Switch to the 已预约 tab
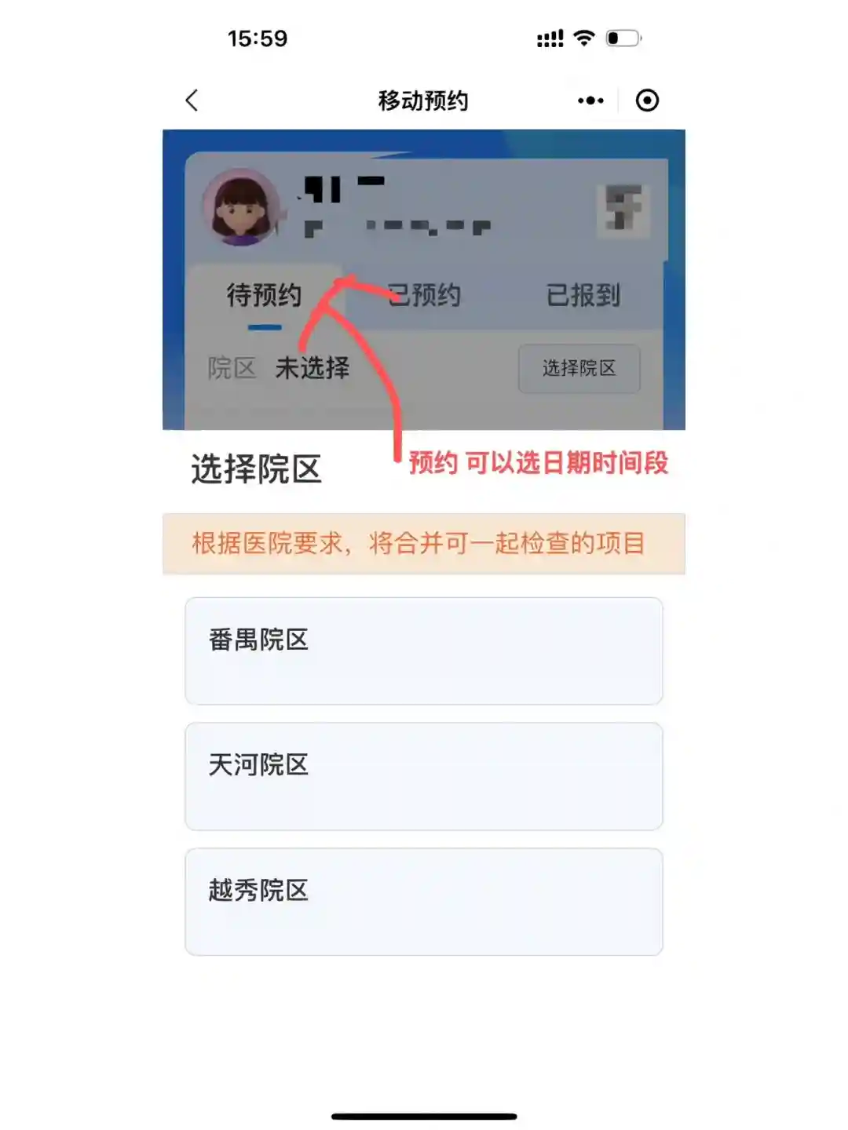Image resolution: width=848 pixels, height=1130 pixels. (425, 296)
